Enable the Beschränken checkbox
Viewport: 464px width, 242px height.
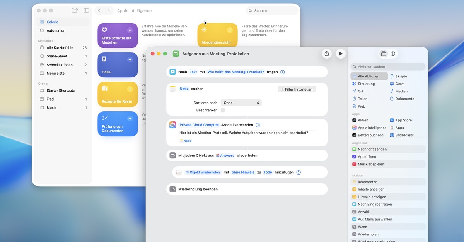tap(223, 110)
